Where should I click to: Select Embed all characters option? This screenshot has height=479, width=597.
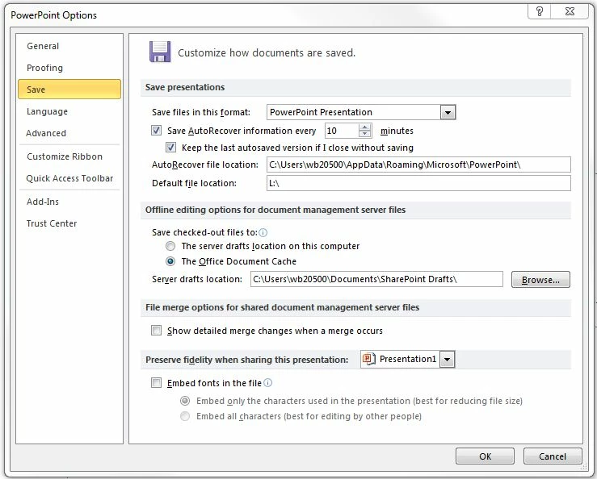[x=185, y=416]
